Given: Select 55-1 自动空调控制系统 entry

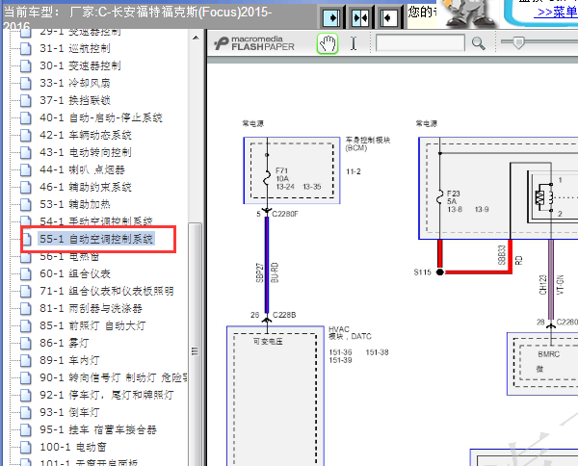Looking at the screenshot, I should [96, 239].
